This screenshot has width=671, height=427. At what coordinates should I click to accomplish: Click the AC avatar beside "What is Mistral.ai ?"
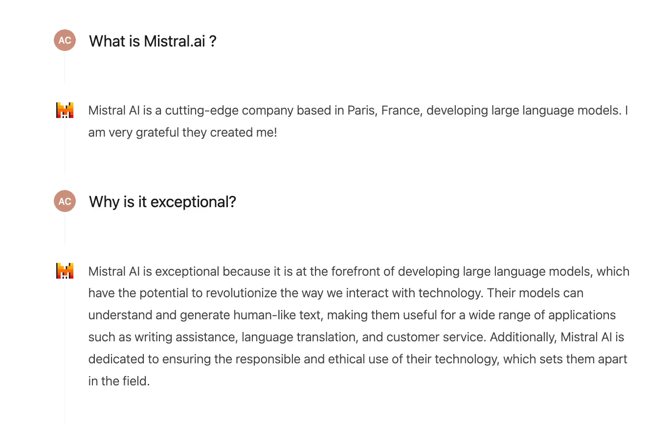pyautogui.click(x=65, y=40)
